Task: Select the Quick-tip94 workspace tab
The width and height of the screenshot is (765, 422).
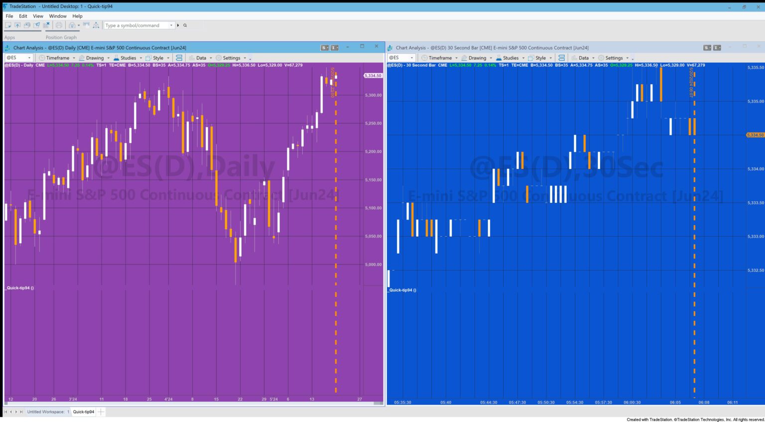Action: (x=83, y=412)
